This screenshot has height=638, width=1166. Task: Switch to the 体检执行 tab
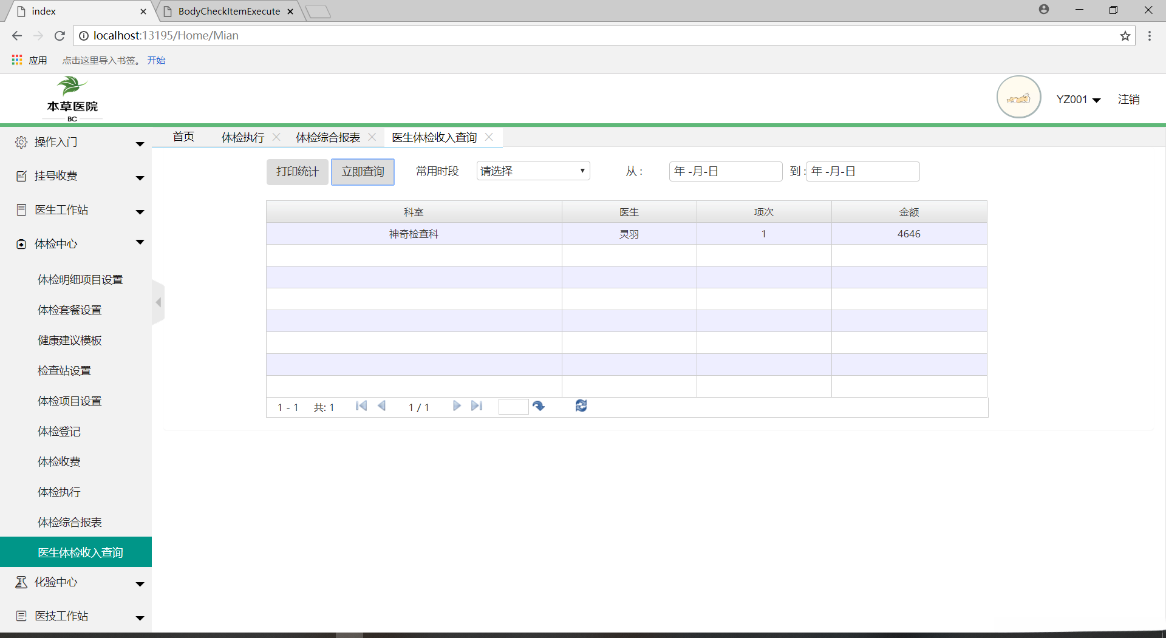click(x=243, y=137)
